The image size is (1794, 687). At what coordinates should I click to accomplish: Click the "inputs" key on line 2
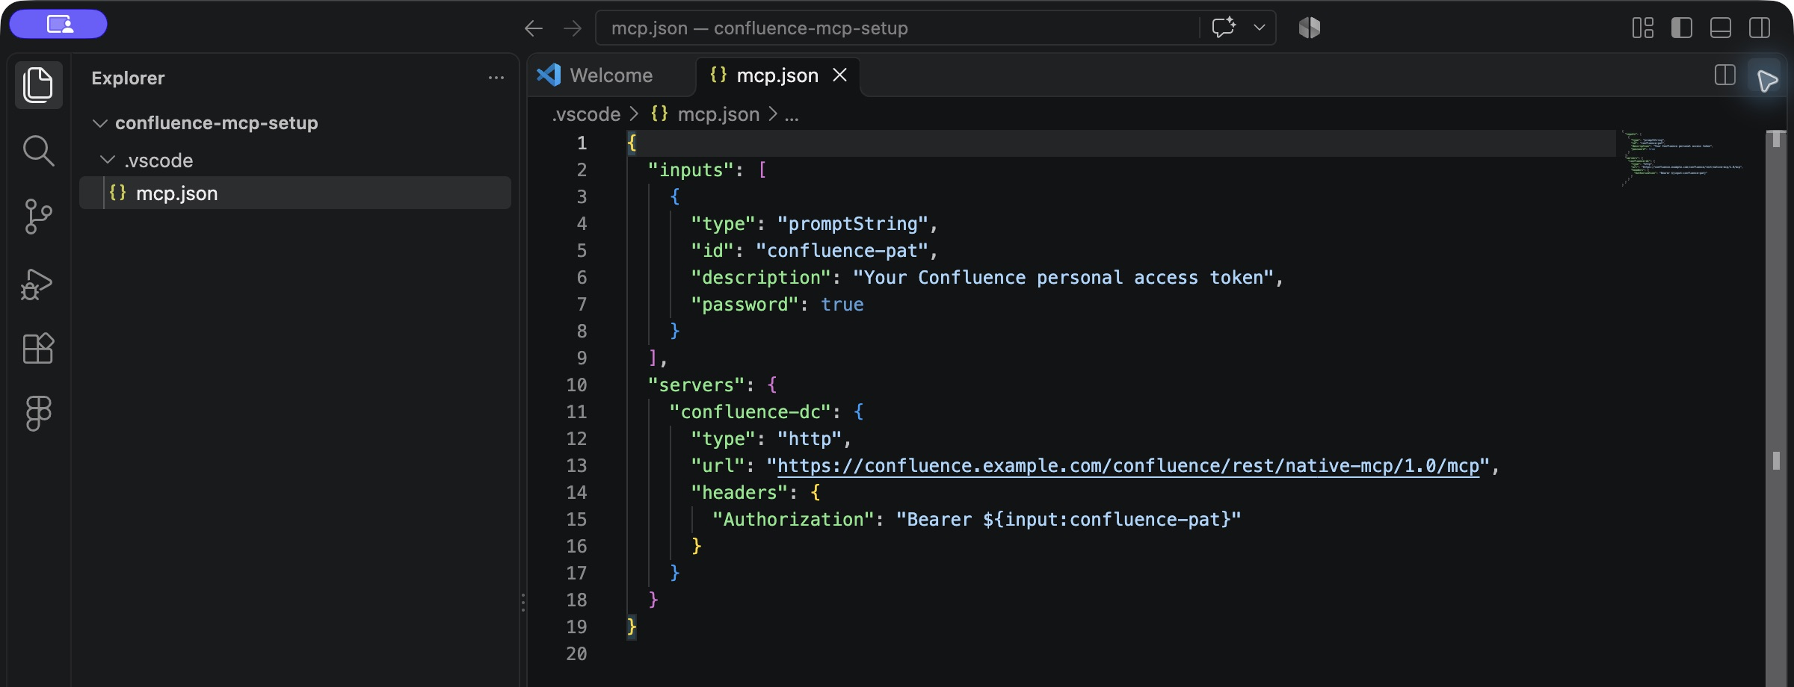[691, 170]
